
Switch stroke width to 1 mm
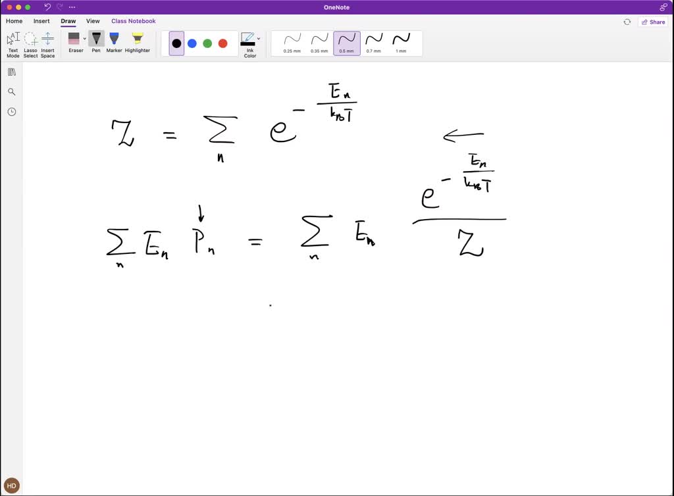point(401,43)
